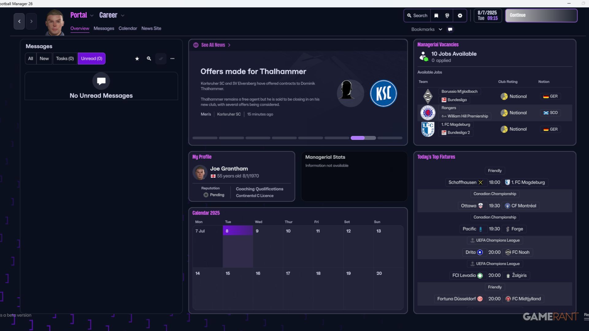Click the star filter icon in Messages

point(137,59)
